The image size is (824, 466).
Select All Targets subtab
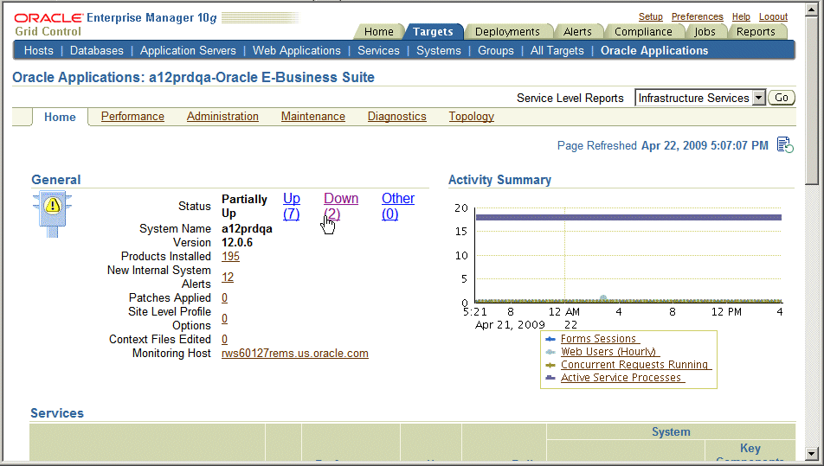(557, 50)
